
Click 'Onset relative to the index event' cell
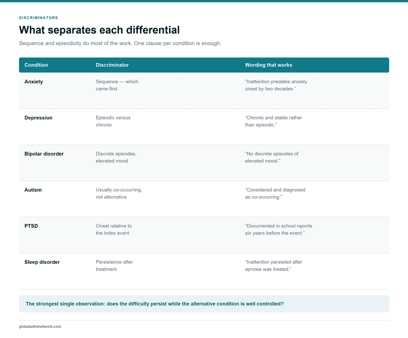tap(114, 229)
